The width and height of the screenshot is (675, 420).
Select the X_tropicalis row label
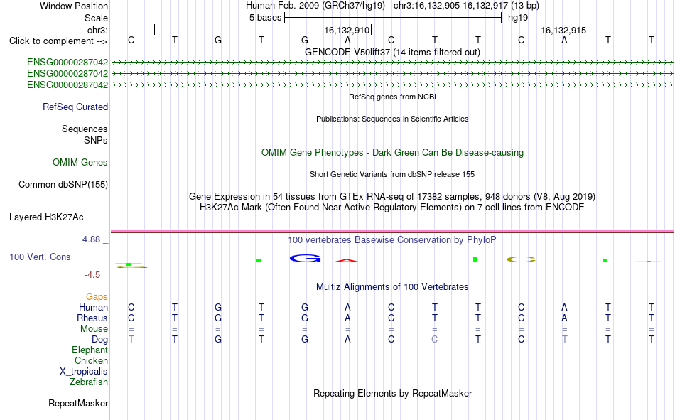pos(84,372)
